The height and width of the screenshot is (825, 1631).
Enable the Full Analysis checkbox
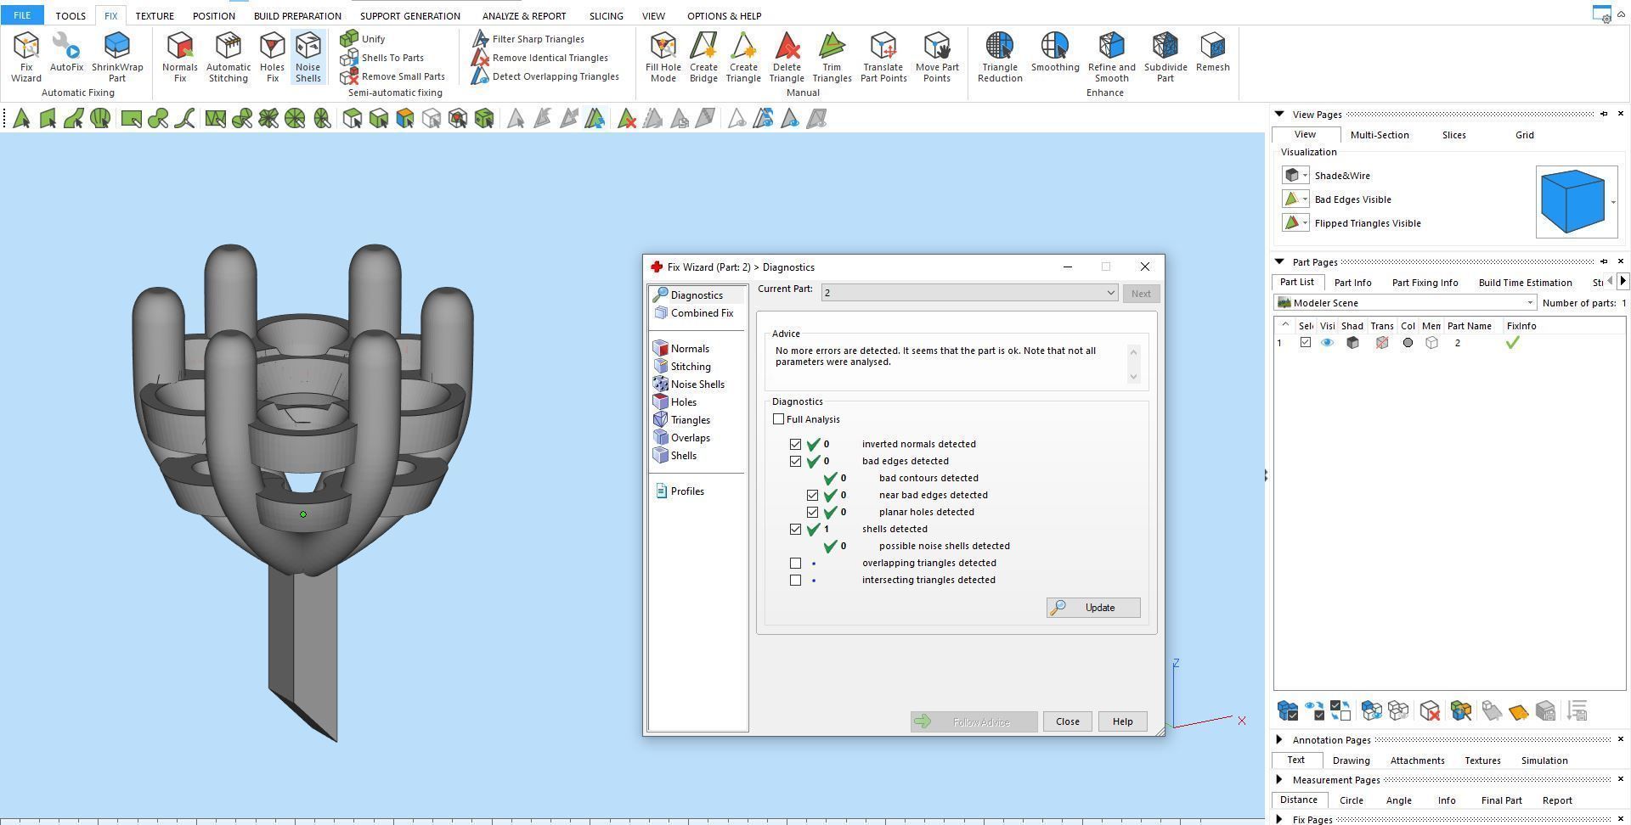coord(779,419)
